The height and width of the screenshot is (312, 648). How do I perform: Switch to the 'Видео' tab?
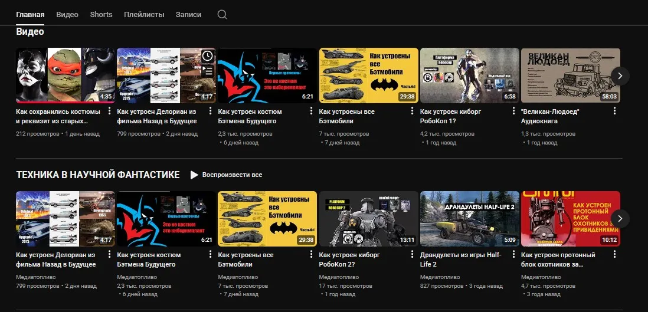pos(67,15)
